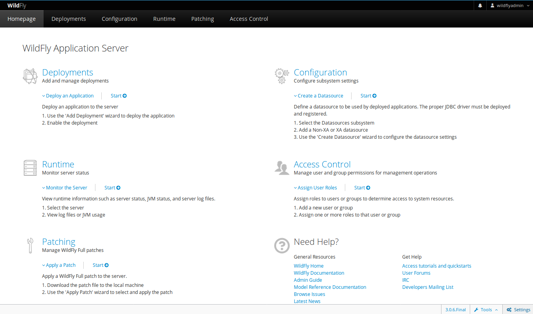The image size is (533, 314).
Task: Start the Apply a Patch task
Action: 101,265
